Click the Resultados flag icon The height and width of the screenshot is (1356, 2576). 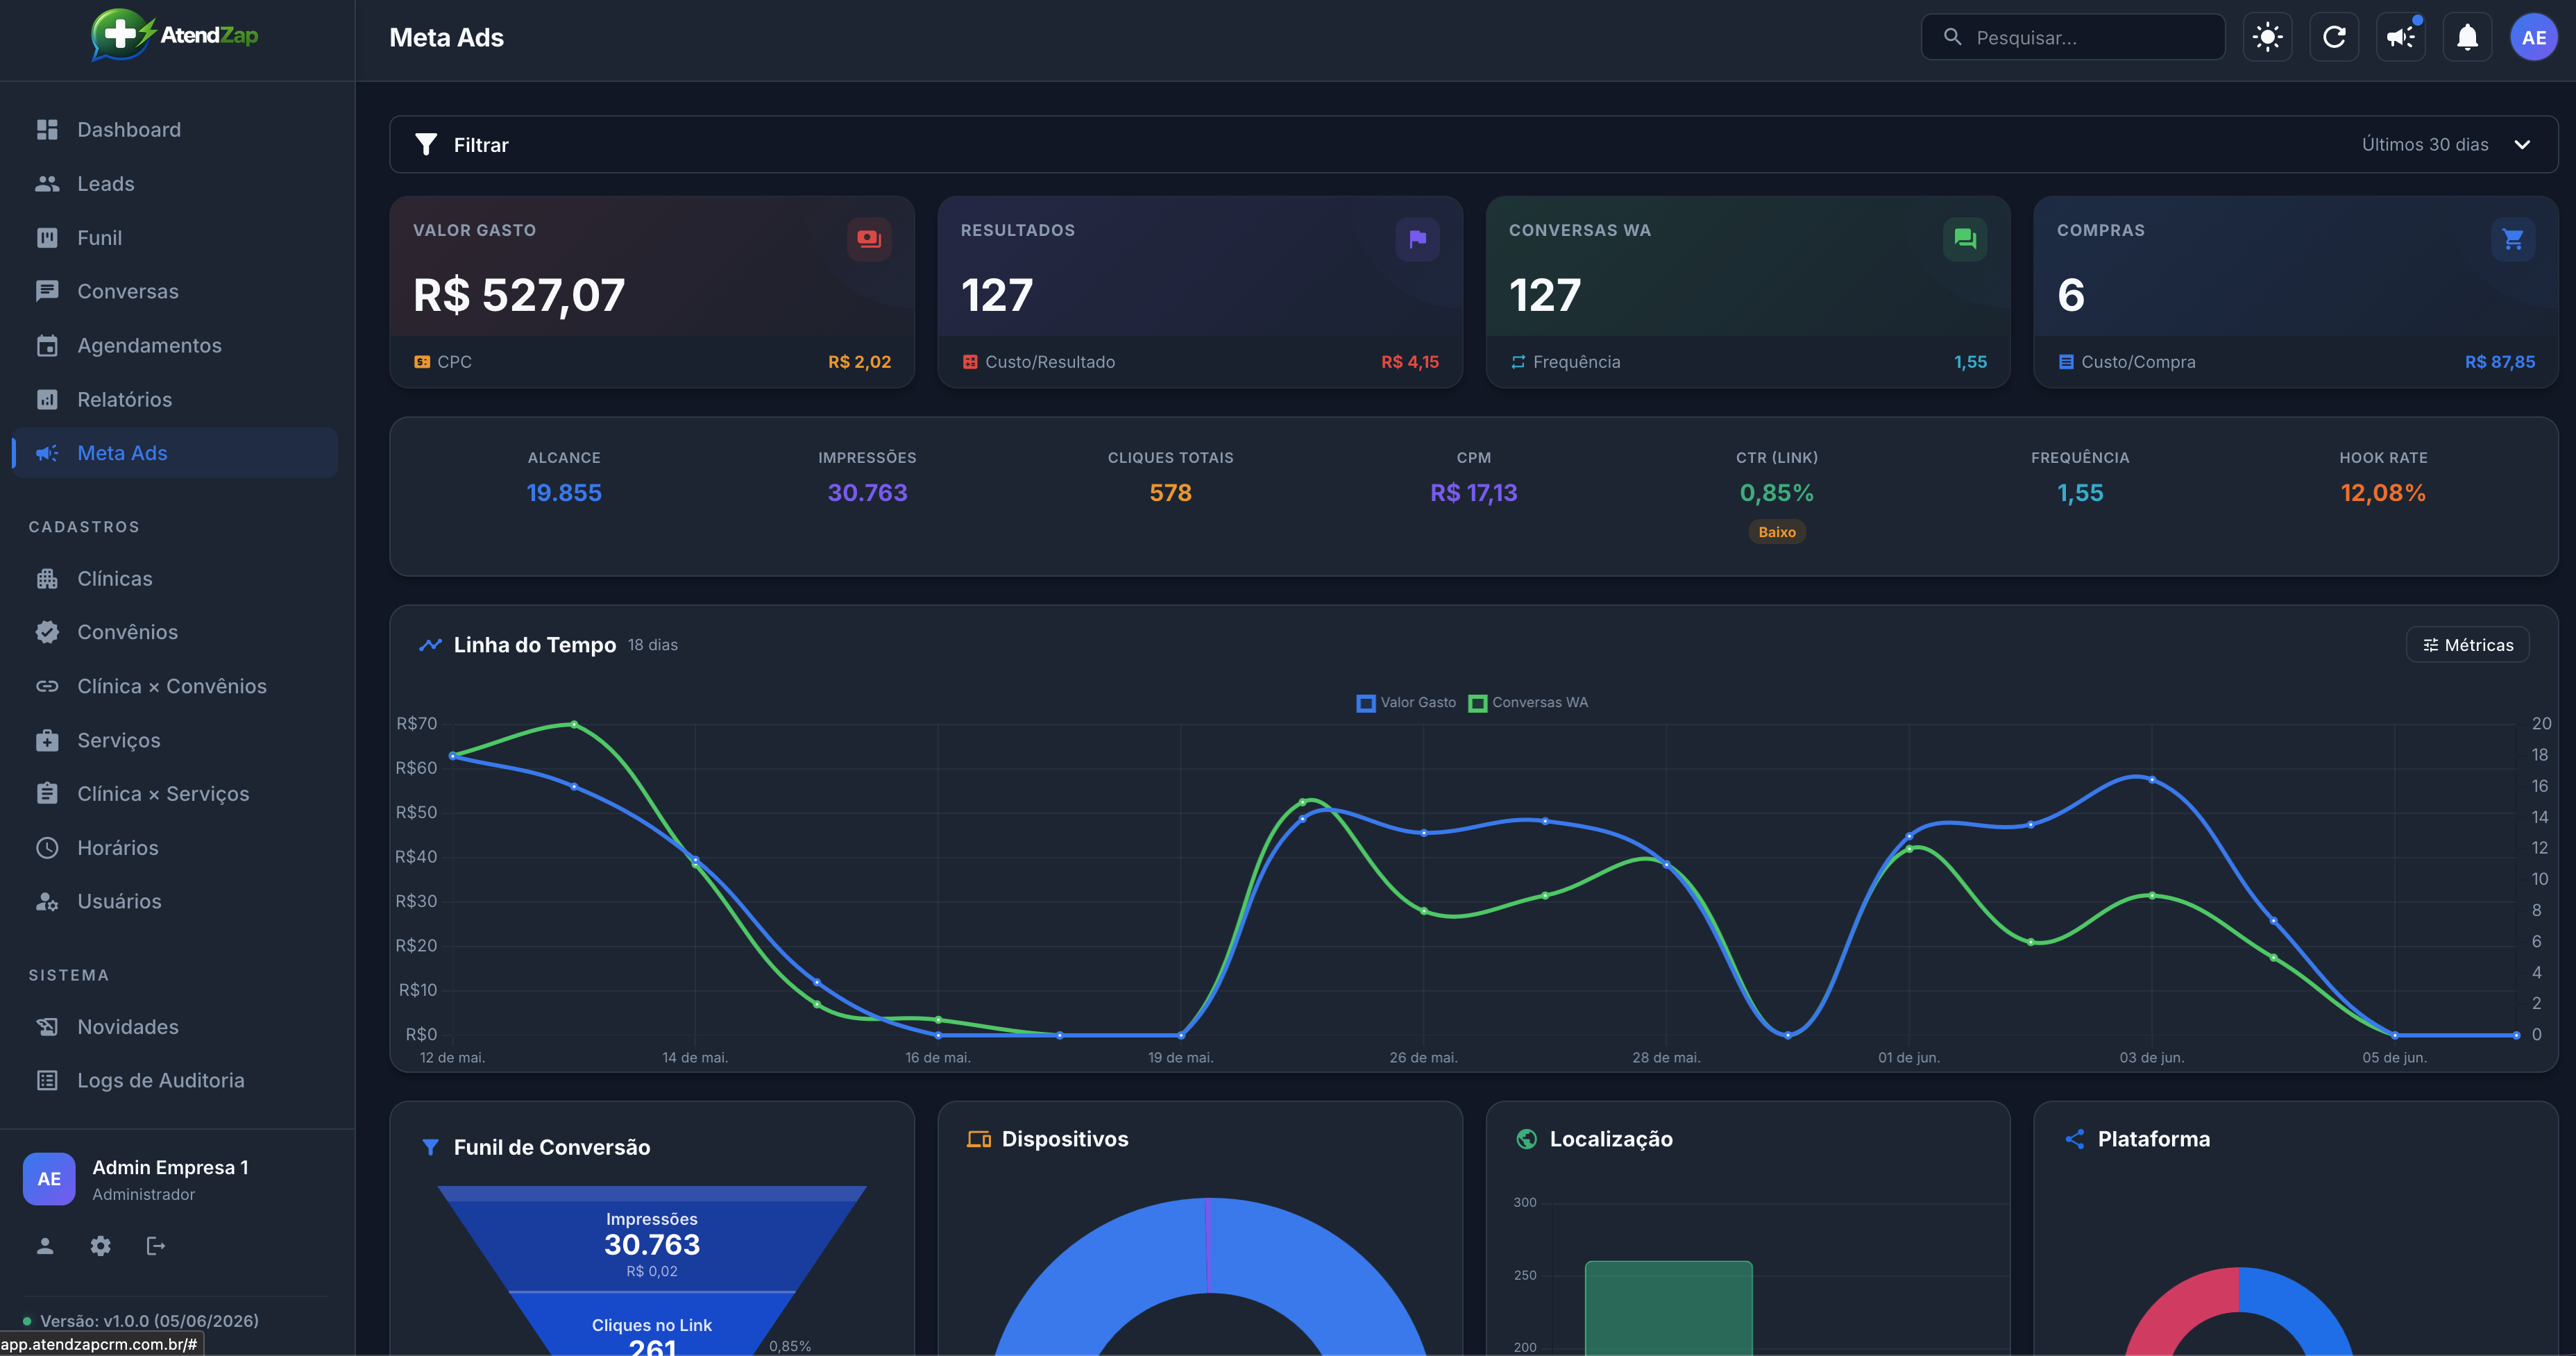1417,239
